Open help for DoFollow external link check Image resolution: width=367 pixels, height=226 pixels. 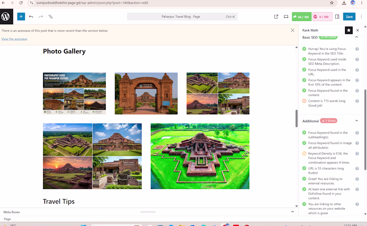click(357, 189)
